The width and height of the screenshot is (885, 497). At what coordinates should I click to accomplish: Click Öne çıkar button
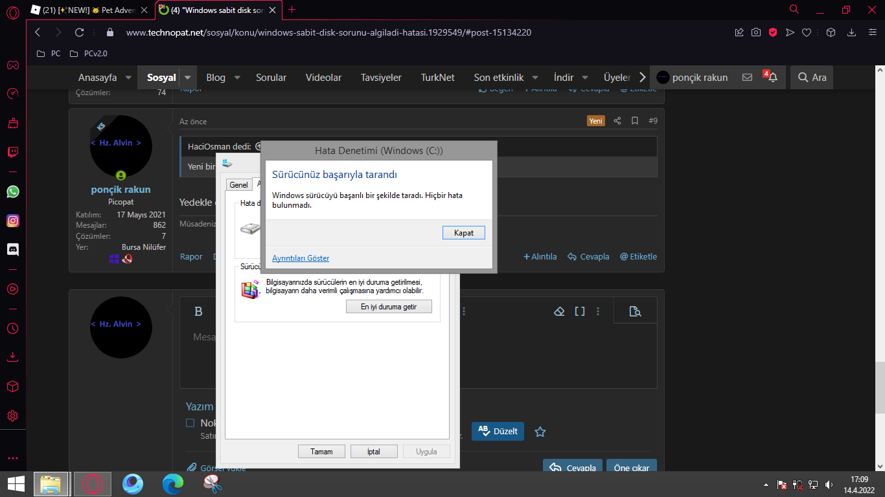coord(632,468)
